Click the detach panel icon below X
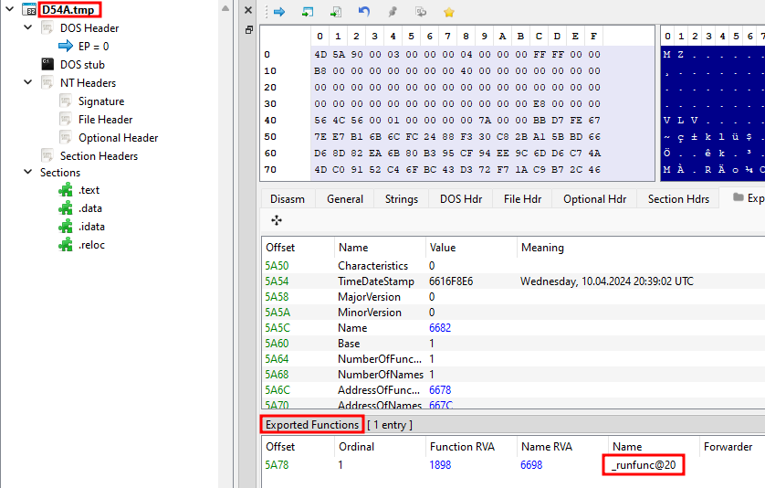The height and width of the screenshot is (488, 765). tap(249, 30)
